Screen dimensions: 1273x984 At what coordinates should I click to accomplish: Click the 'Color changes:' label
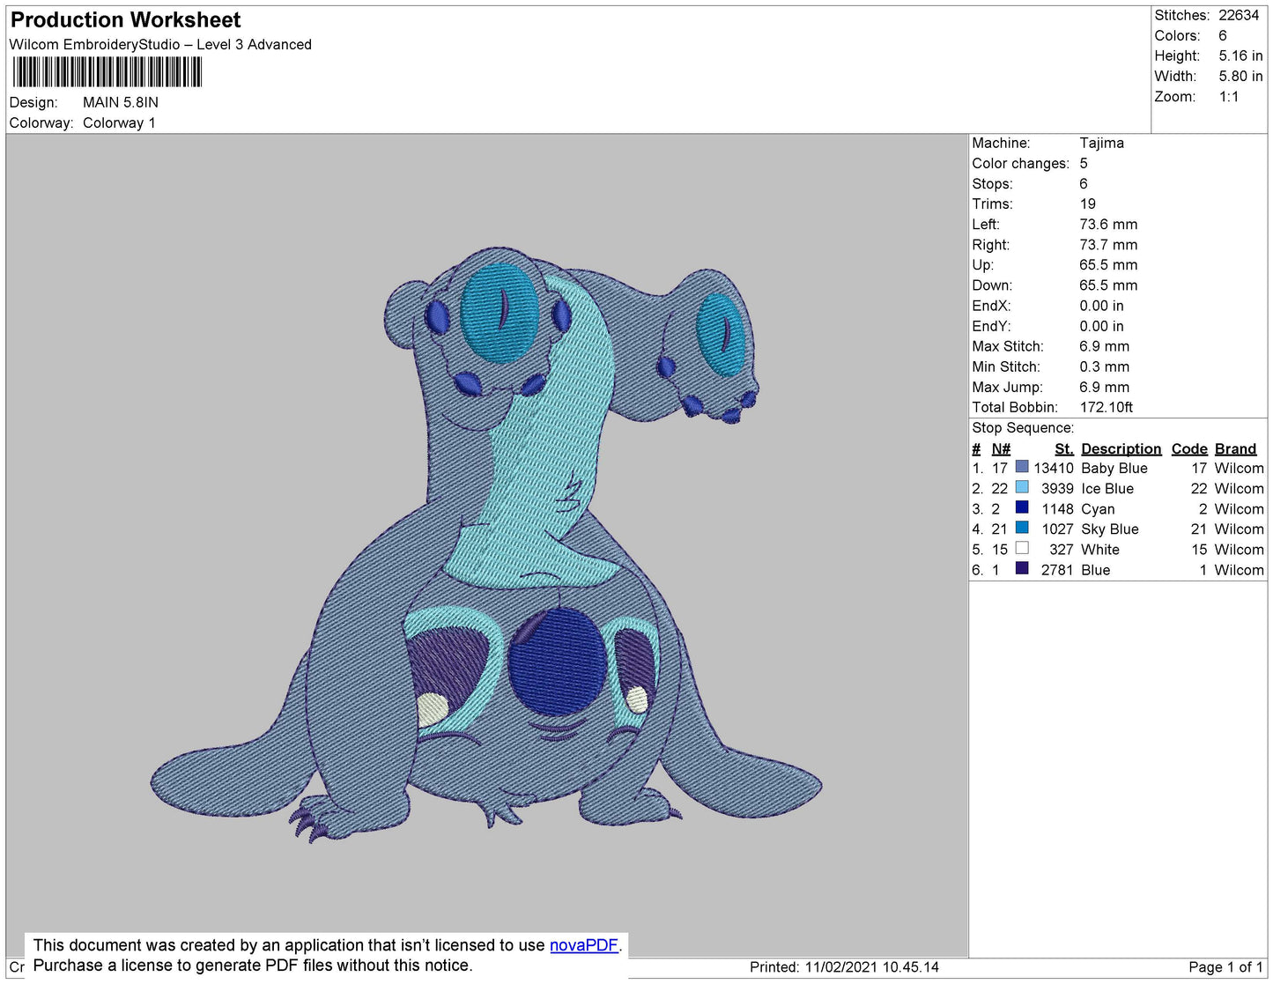(1020, 164)
